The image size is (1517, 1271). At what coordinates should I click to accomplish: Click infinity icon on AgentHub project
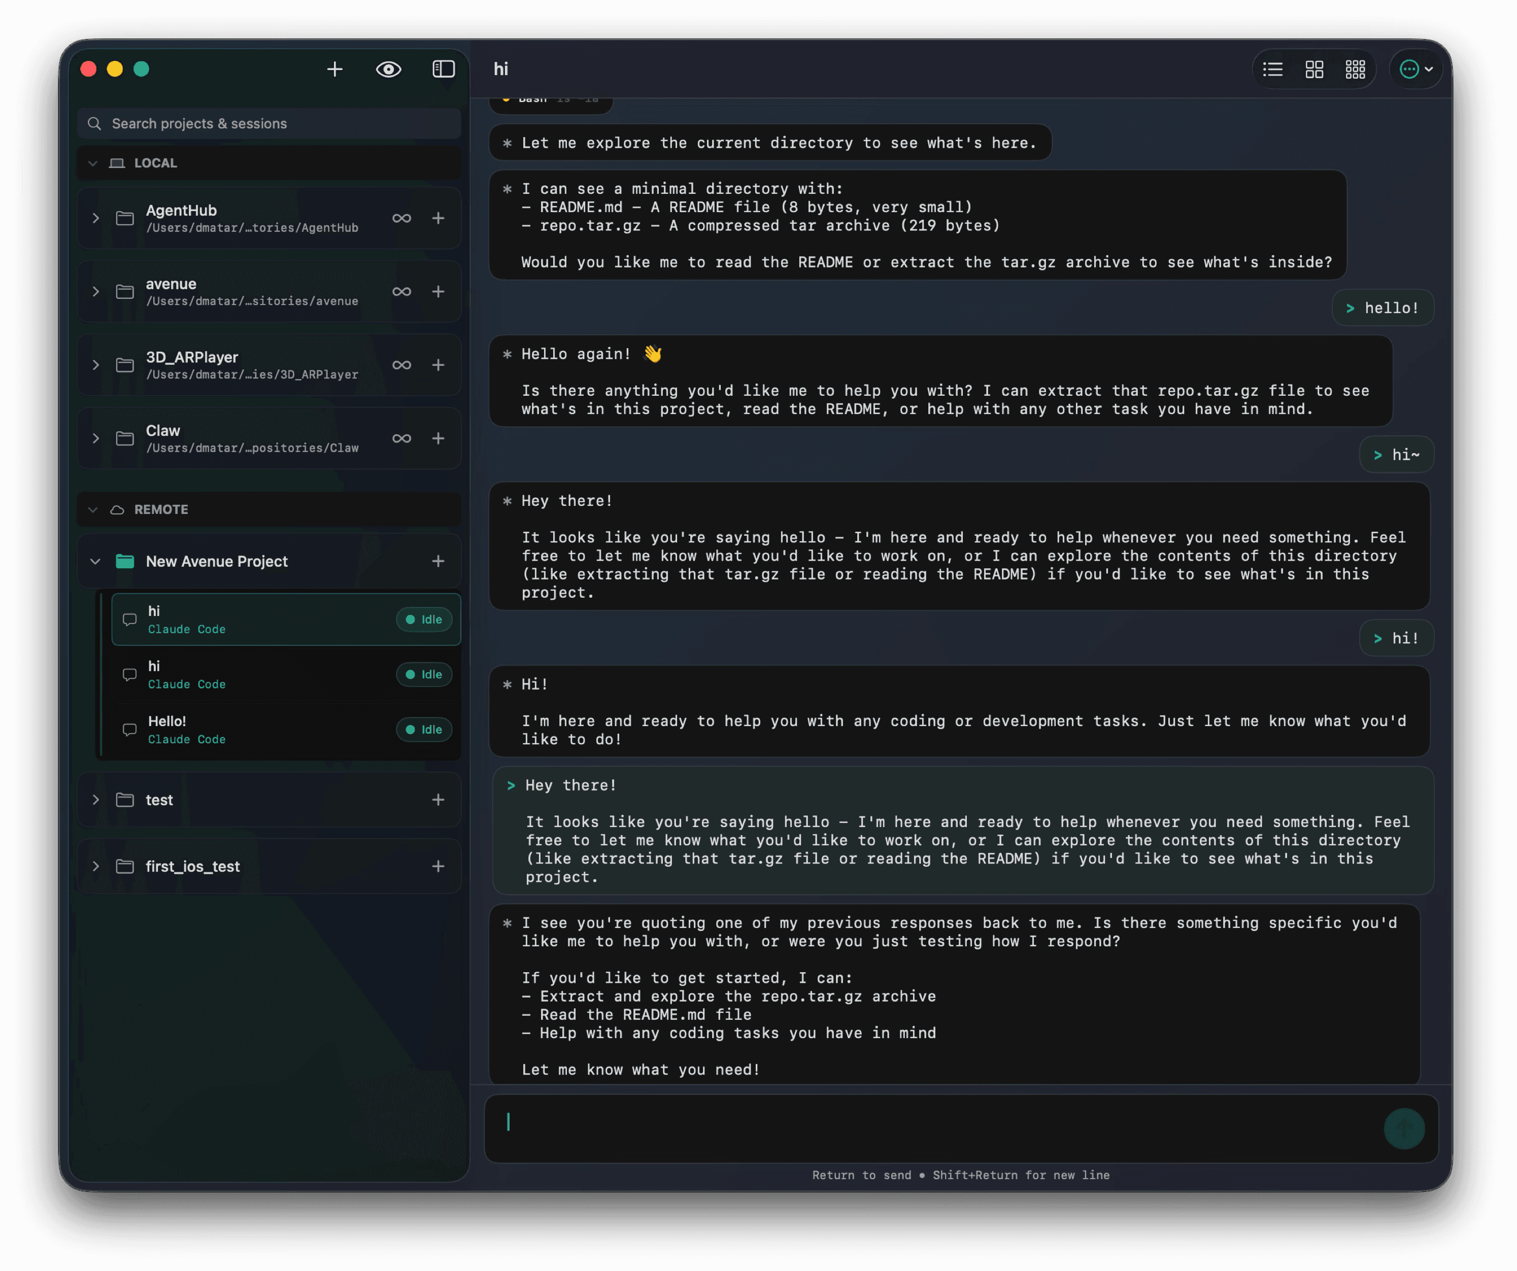pos(401,218)
